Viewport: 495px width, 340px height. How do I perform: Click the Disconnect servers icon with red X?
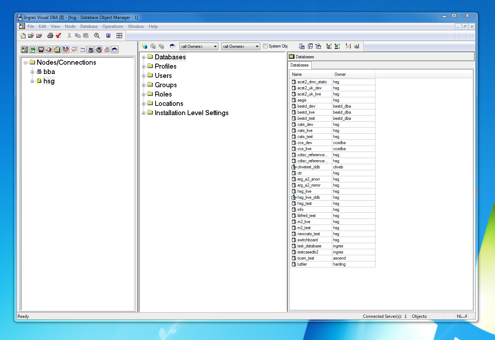66,50
